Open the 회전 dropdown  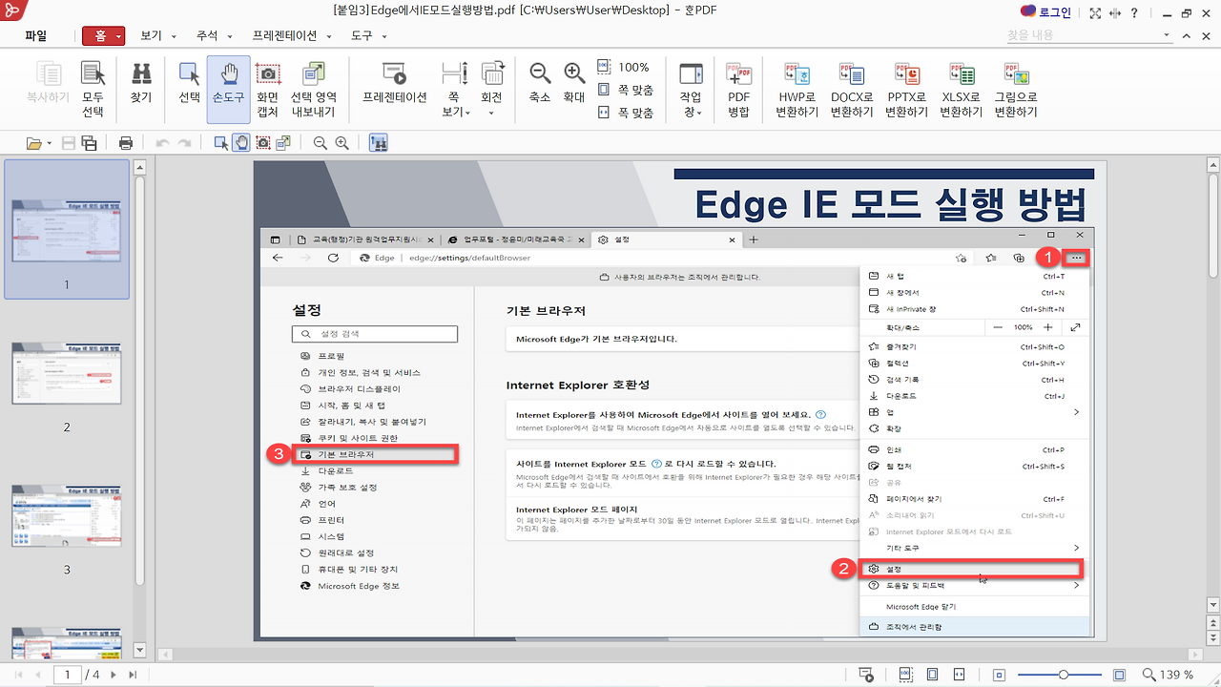pyautogui.click(x=491, y=90)
